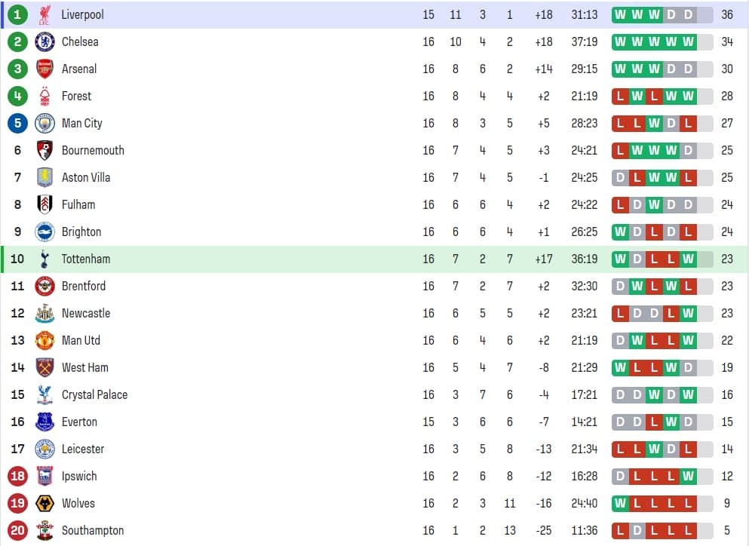Open the Bournemouth team page link
This screenshot has width=749, height=546.
click(93, 150)
